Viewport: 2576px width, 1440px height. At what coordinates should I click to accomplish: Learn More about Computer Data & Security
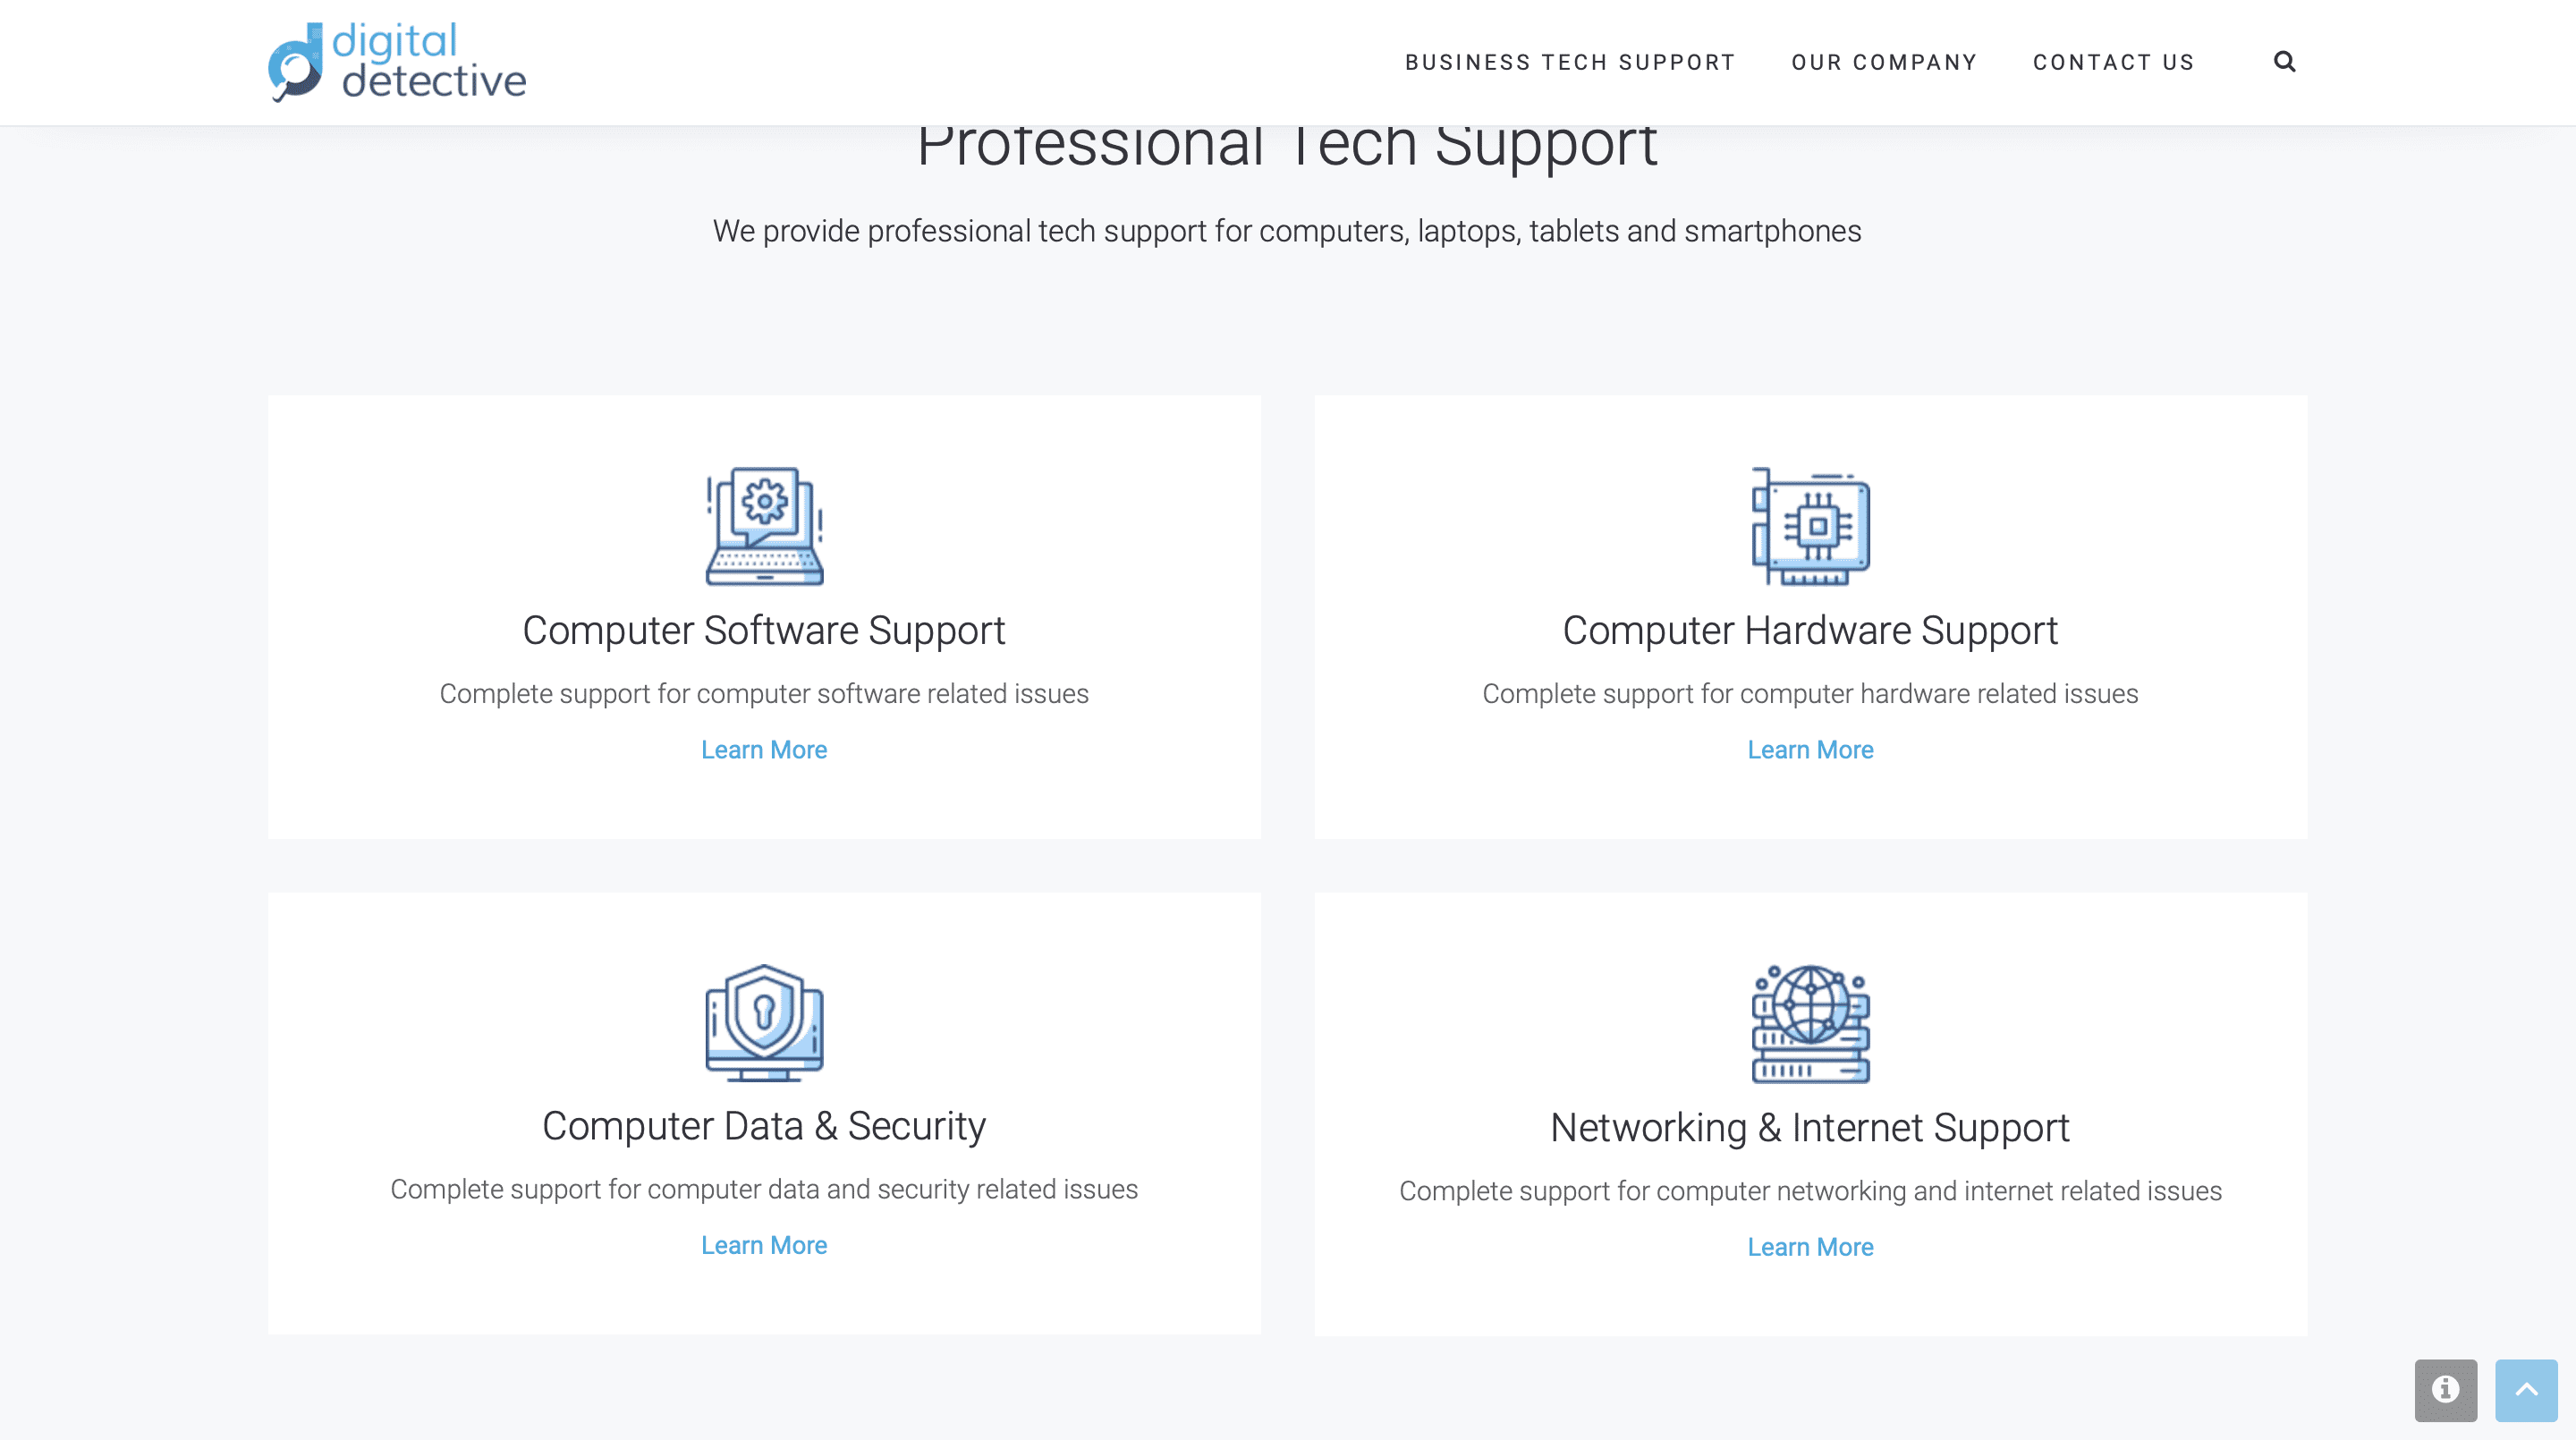click(764, 1245)
